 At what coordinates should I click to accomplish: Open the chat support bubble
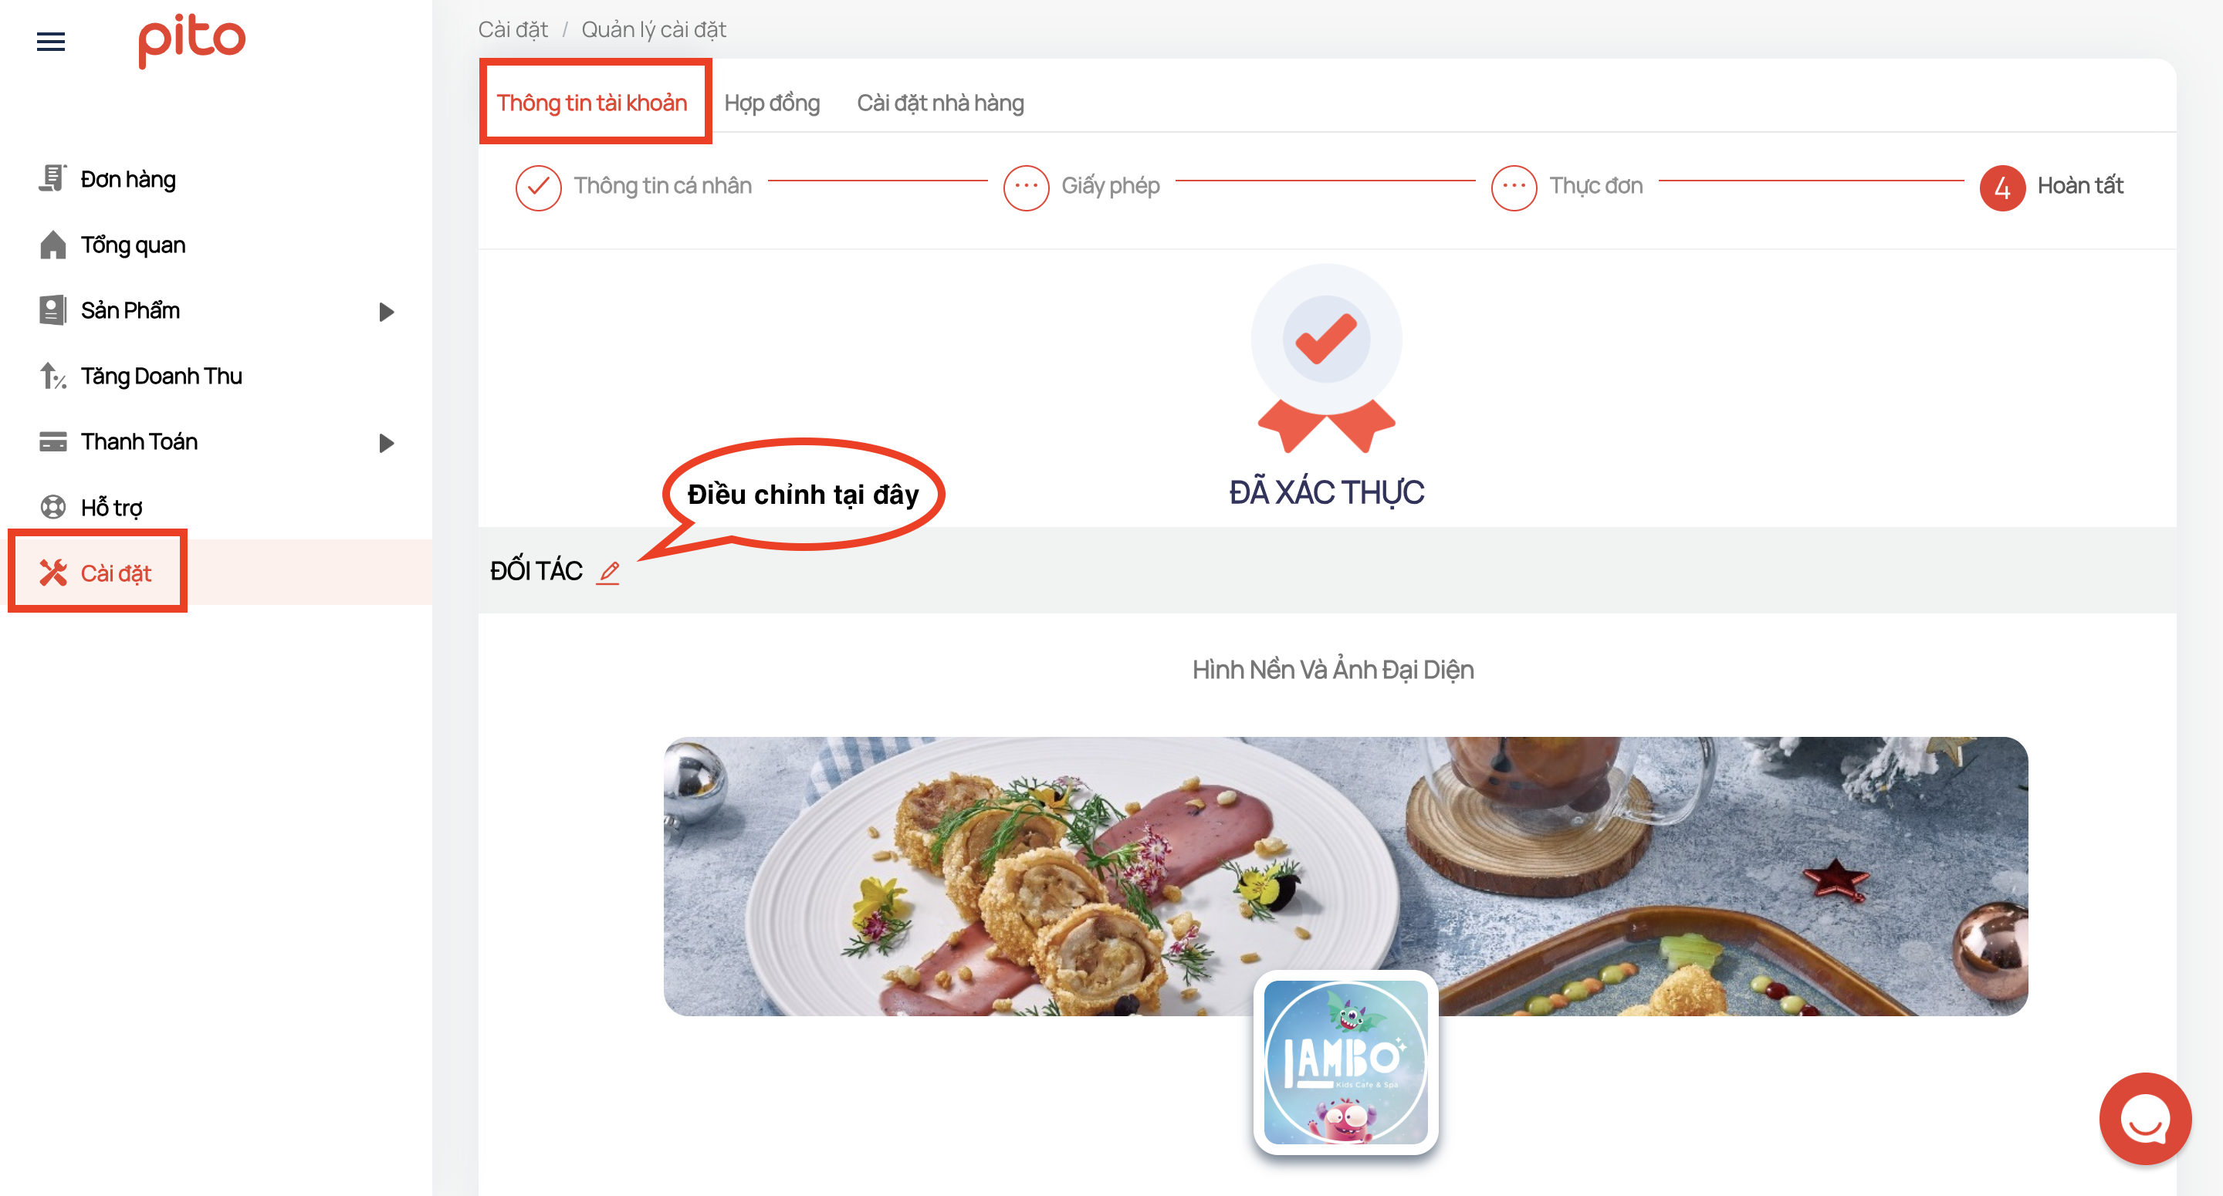click(2143, 1119)
